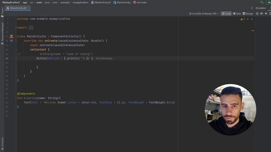Screen dimensions: 271x152
Task: Click the main breadcrumb item
Action: [x=39, y=3]
